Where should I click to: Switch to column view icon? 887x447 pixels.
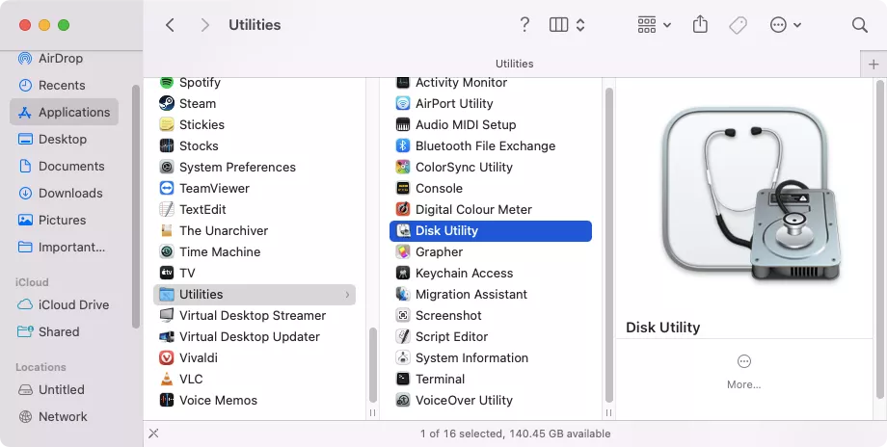558,25
